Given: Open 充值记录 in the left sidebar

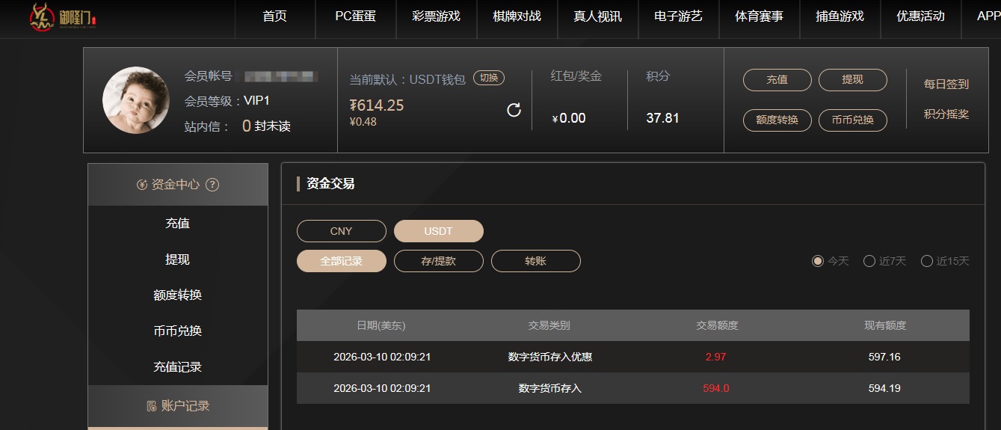Looking at the screenshot, I should (x=178, y=367).
